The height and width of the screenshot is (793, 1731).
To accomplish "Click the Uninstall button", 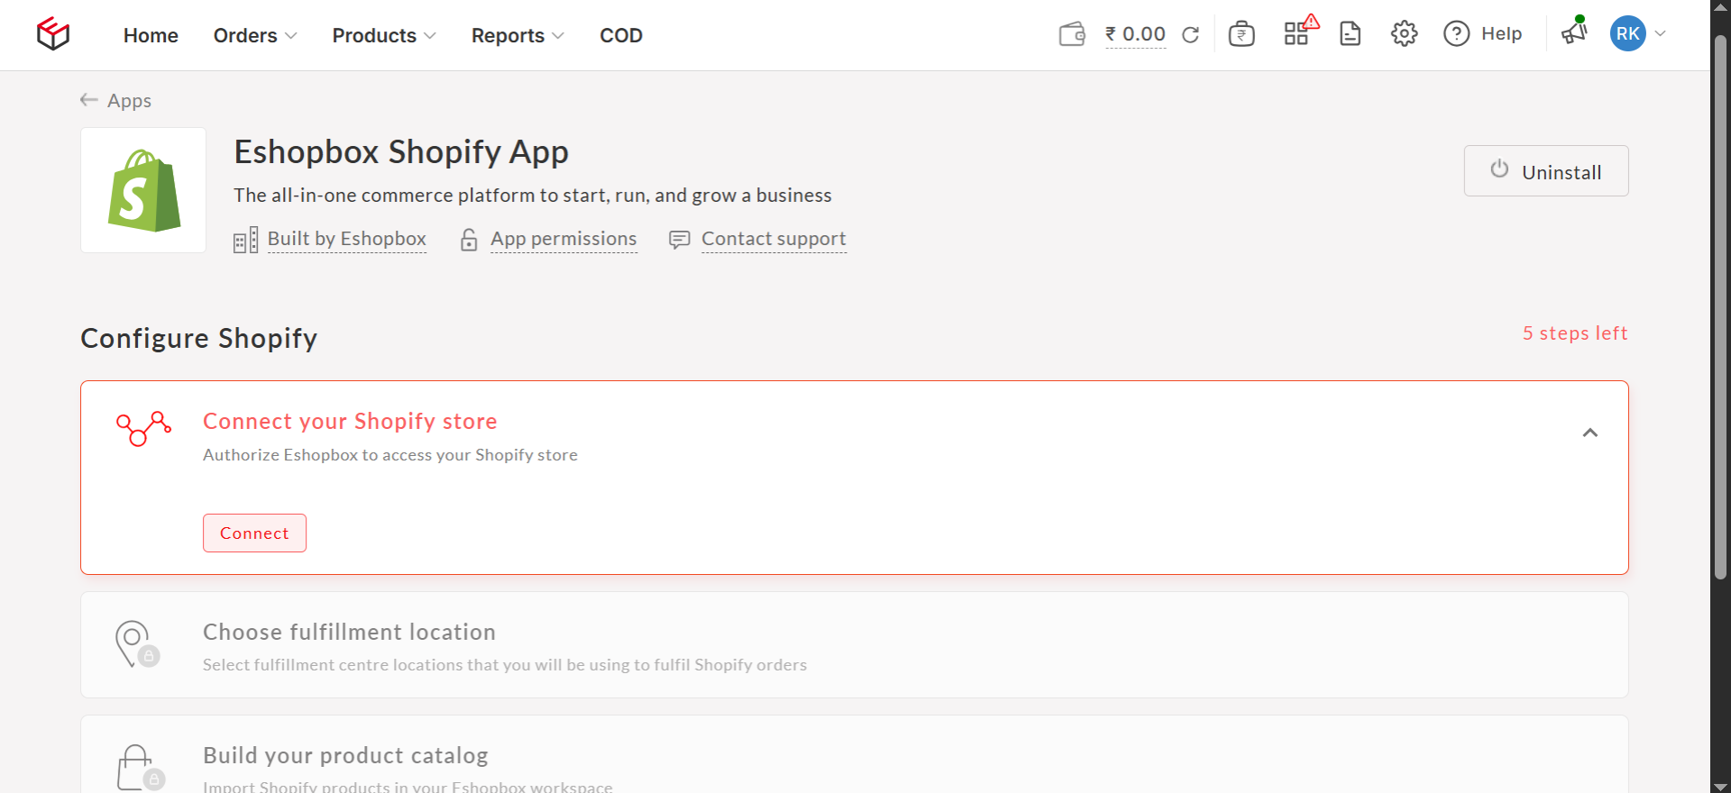I will tap(1545, 171).
